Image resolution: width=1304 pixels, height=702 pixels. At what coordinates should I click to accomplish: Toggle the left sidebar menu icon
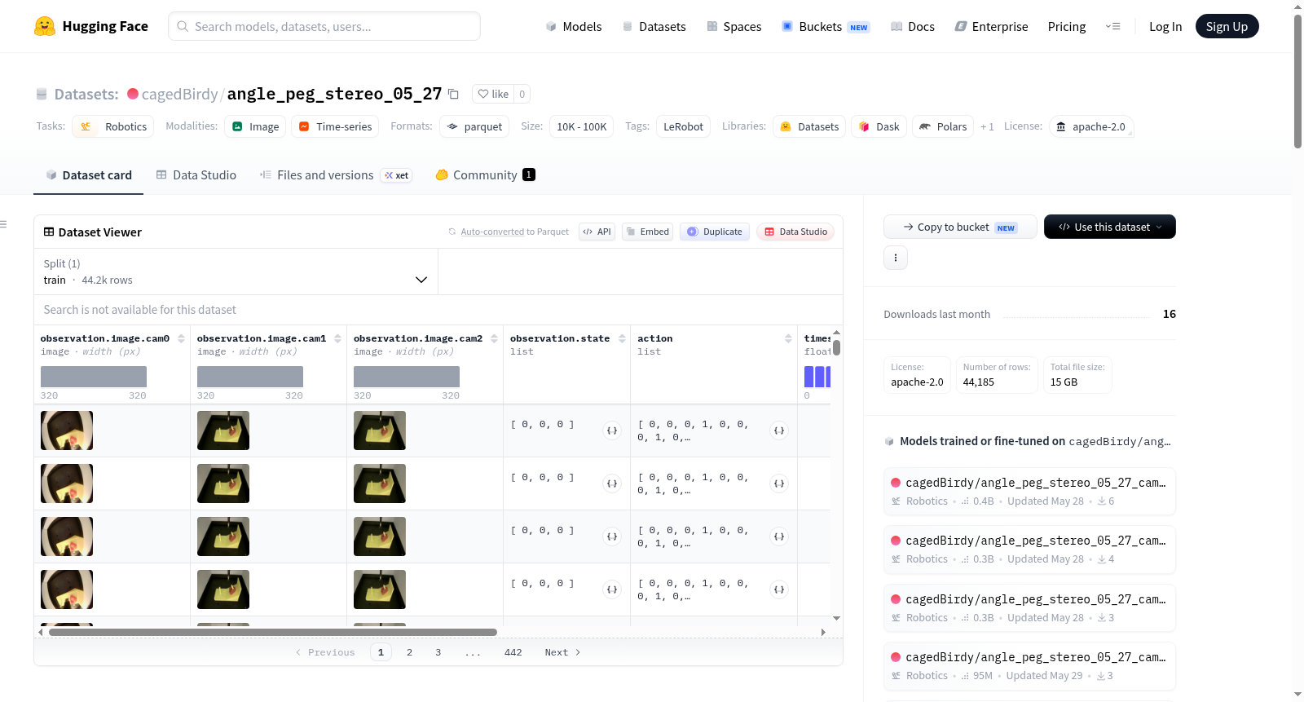3,224
